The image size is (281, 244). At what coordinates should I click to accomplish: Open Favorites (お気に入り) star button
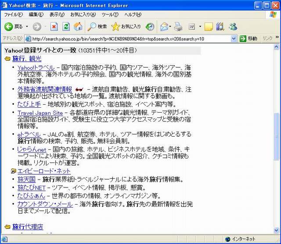[x=126, y=27]
